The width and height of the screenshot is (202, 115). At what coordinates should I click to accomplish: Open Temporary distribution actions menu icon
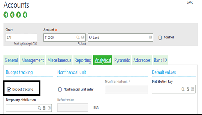pyautogui.click(x=49, y=108)
